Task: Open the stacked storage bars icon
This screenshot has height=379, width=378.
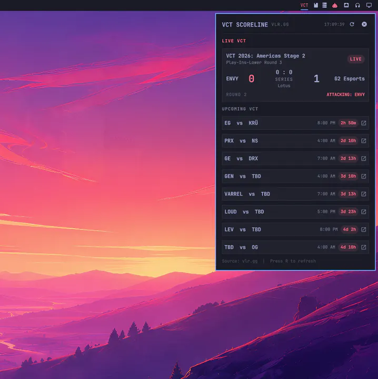Action: tap(324, 5)
